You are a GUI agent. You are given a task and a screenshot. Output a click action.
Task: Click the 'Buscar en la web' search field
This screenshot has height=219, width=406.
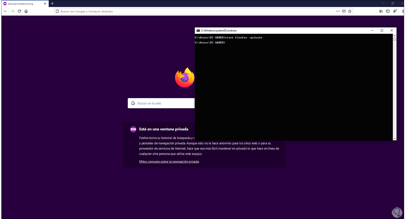(161, 103)
